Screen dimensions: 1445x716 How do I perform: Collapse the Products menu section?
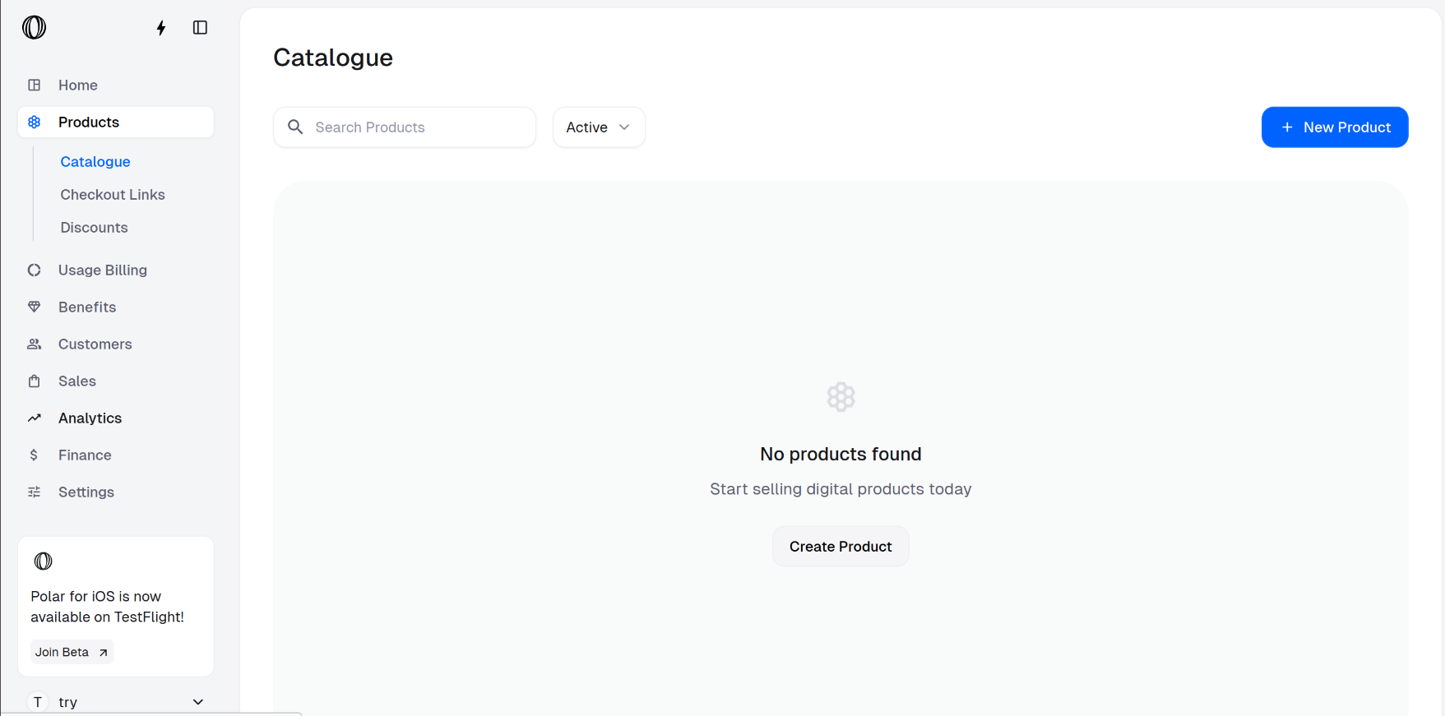pyautogui.click(x=116, y=122)
